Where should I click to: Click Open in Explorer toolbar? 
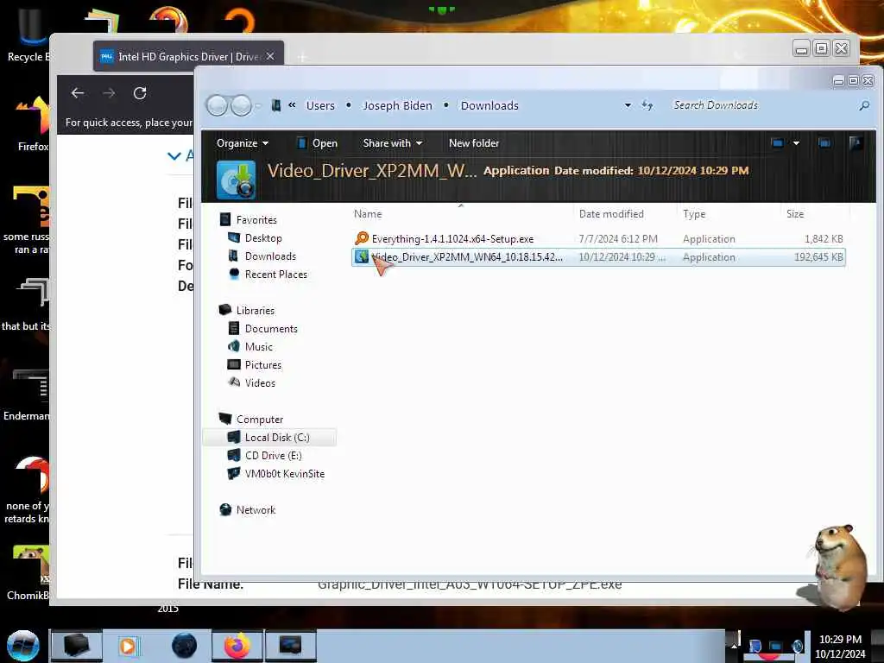[x=318, y=143]
